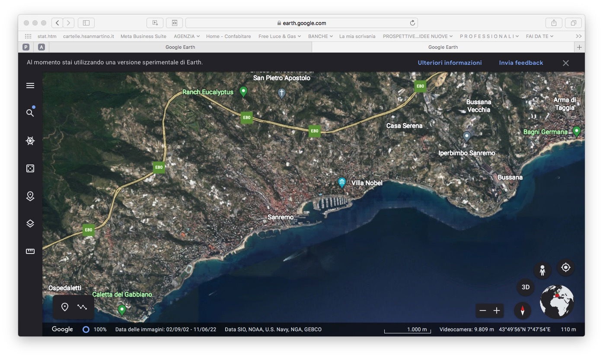Viewport: 603px width, 358px height.
Task: Click the I'm Feeling Lucky dice icon
Action: click(30, 168)
